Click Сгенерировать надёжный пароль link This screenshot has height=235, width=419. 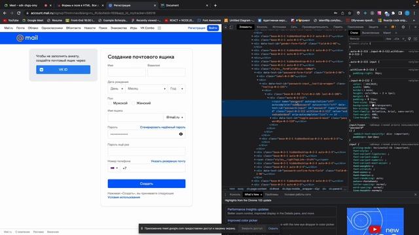pyautogui.click(x=162, y=127)
